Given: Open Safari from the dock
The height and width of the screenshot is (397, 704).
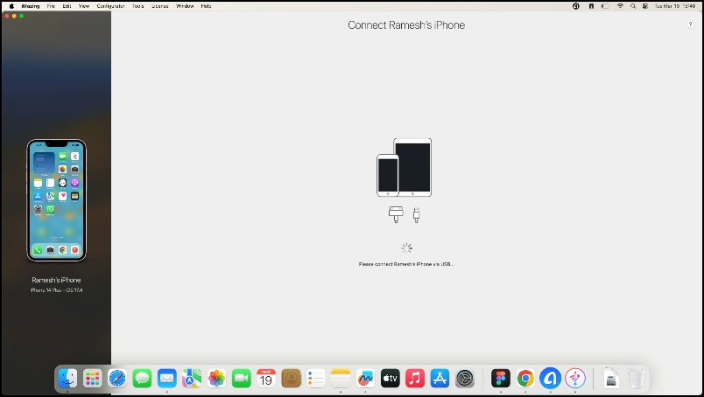Looking at the screenshot, I should point(117,379).
